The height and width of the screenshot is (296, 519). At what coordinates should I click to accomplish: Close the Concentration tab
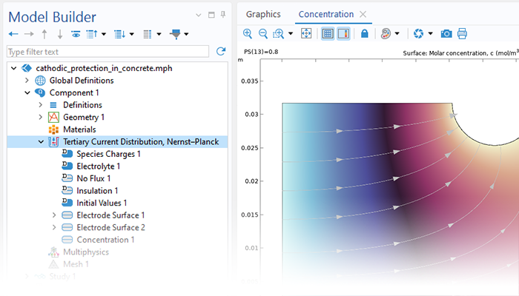pos(363,14)
